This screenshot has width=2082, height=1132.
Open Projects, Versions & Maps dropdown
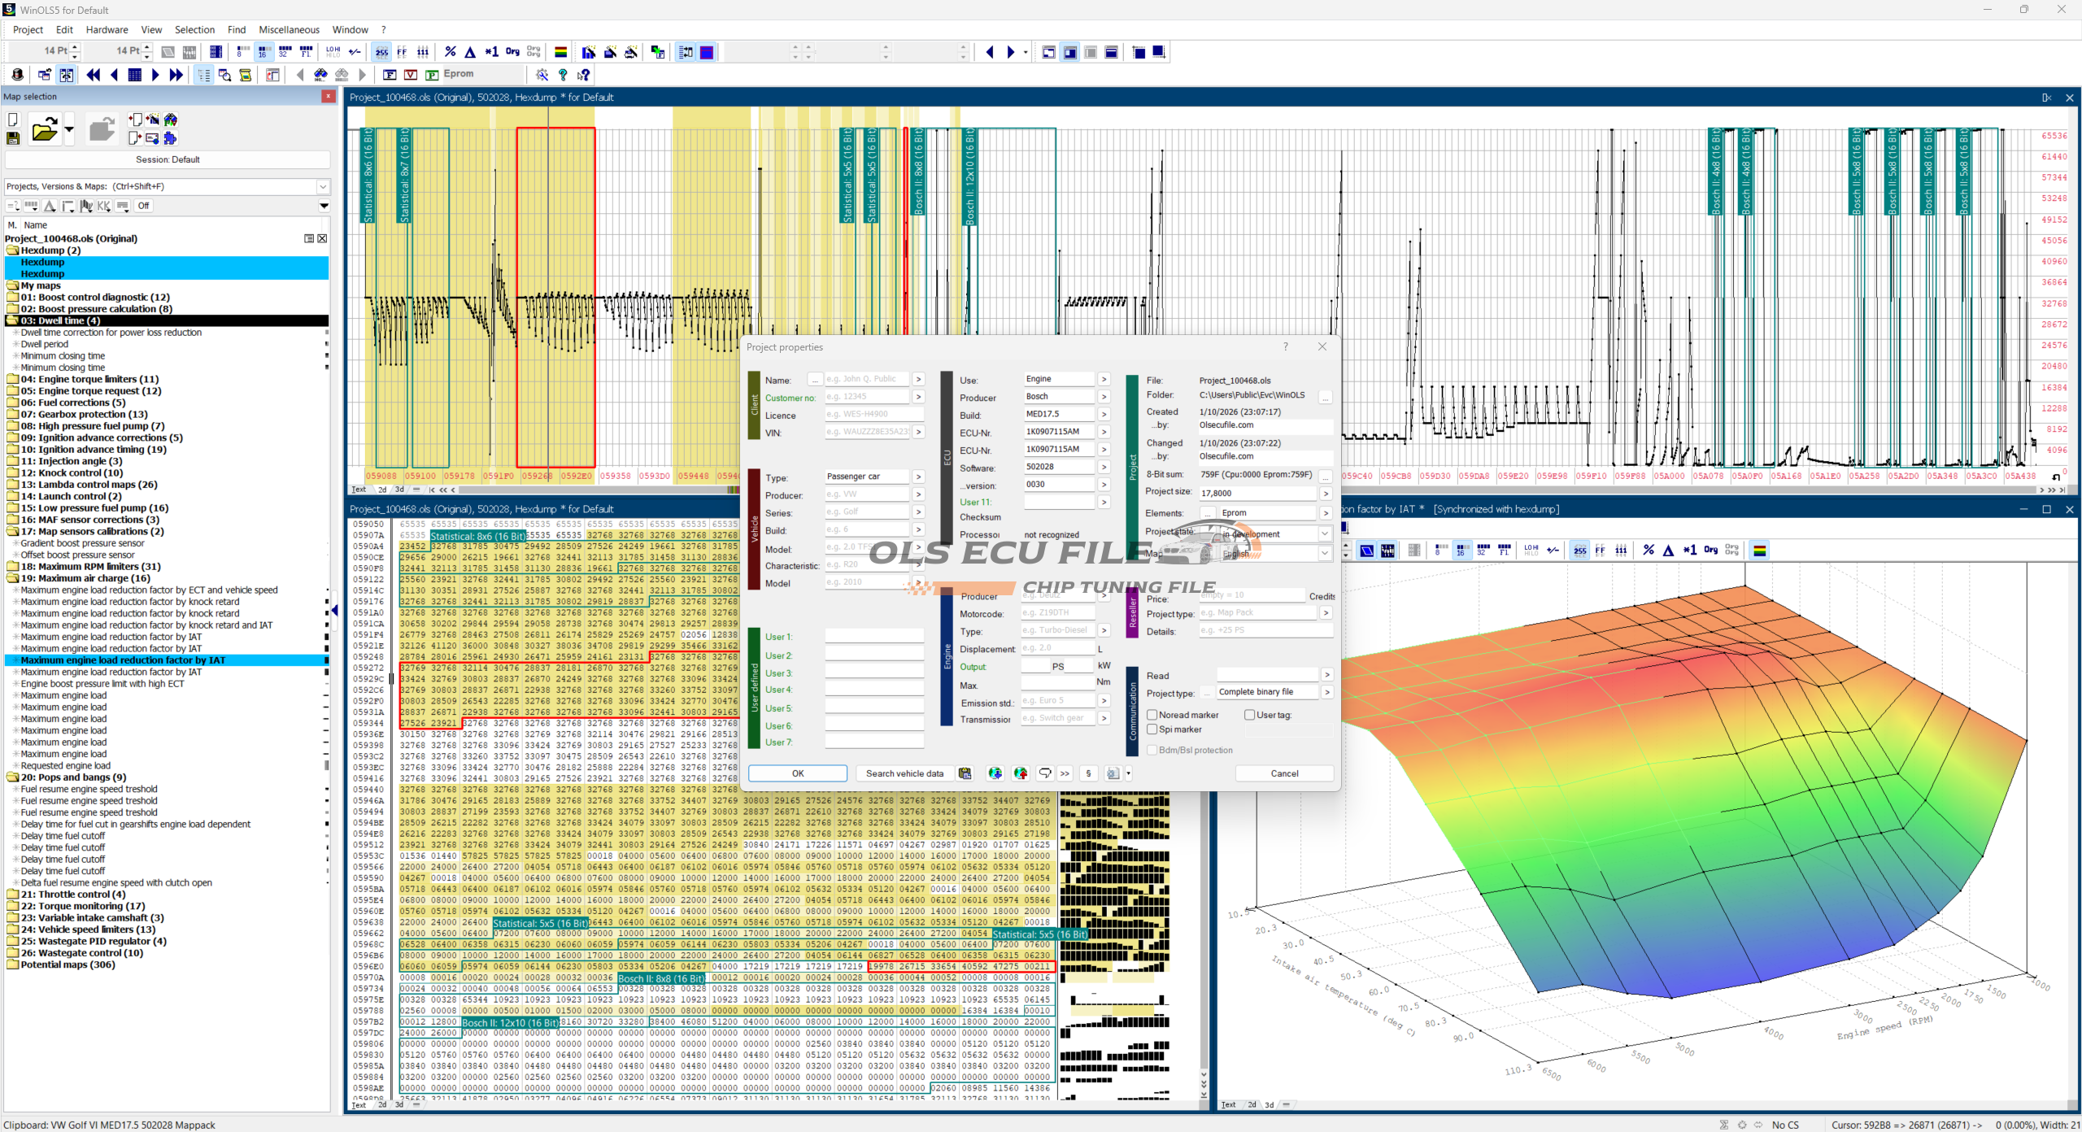[323, 186]
